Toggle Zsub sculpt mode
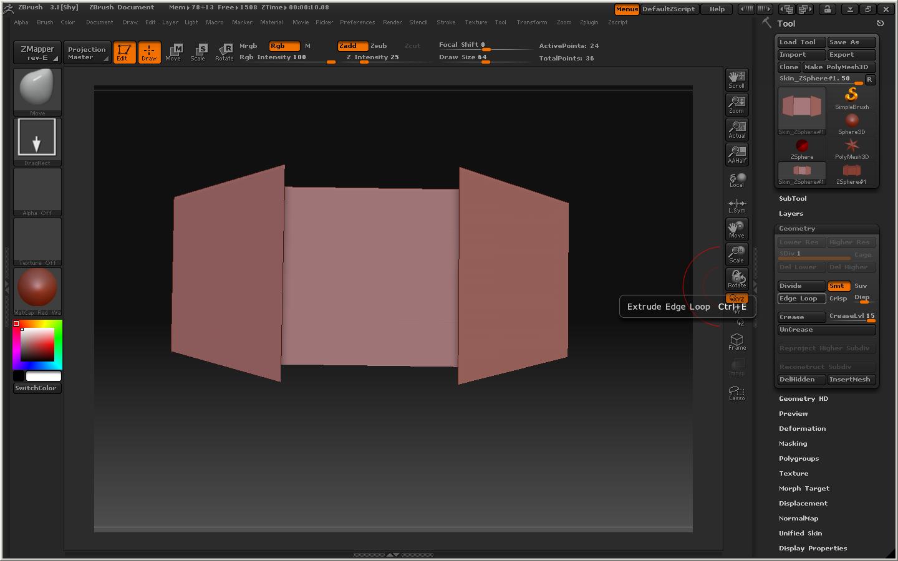Viewport: 898px width, 561px height. pyautogui.click(x=379, y=46)
